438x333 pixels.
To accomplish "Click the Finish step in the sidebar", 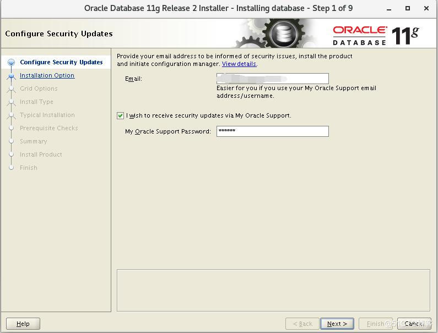I will [x=29, y=168].
